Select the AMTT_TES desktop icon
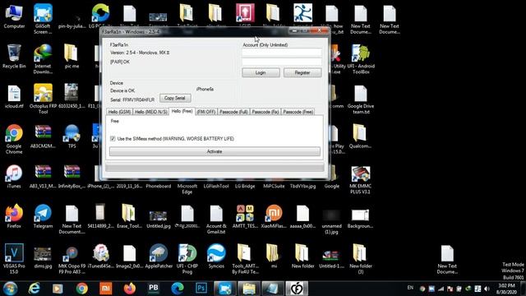526x296 pixels. tap(245, 216)
